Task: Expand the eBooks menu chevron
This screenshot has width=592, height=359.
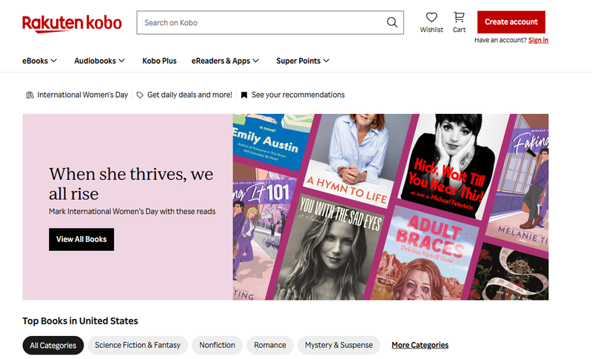Action: 54,61
